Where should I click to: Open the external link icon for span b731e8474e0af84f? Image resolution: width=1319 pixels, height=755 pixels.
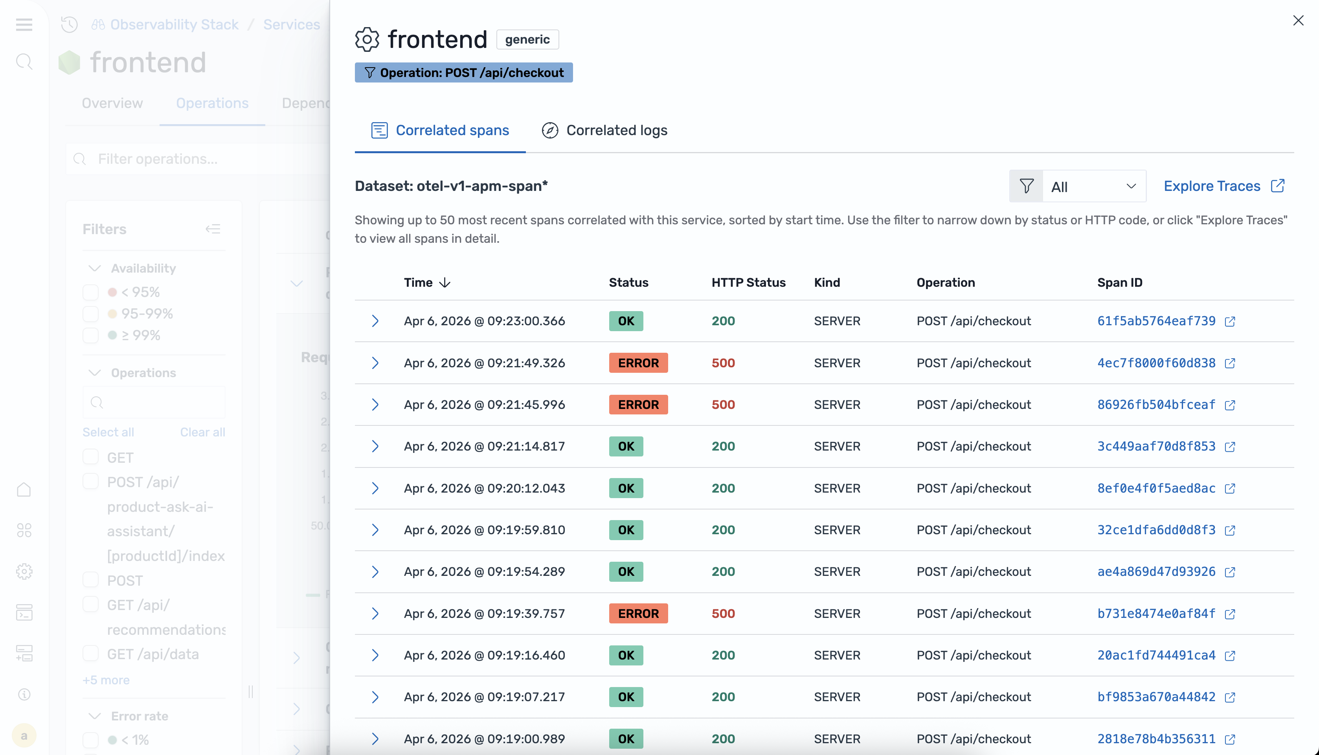tap(1230, 614)
